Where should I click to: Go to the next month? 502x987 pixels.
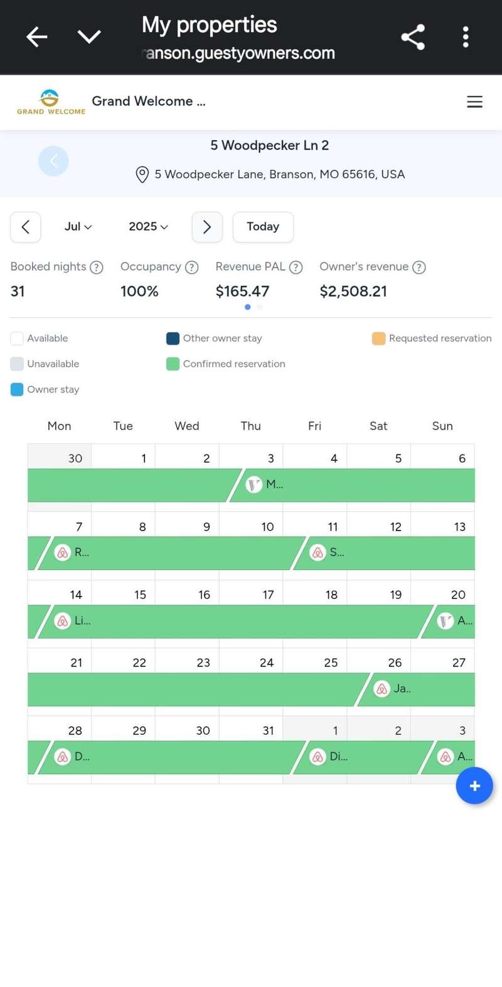click(x=207, y=227)
